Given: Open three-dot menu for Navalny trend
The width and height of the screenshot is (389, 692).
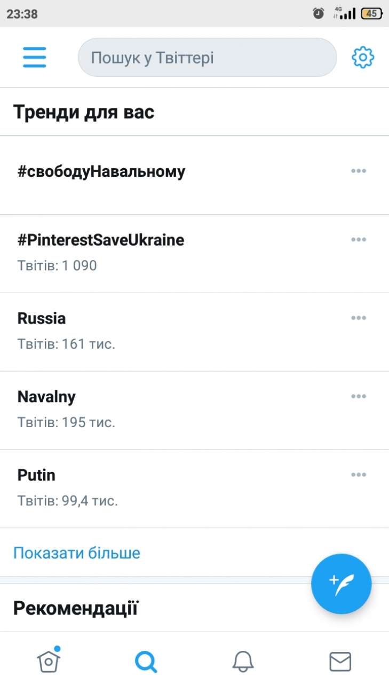Looking at the screenshot, I should pyautogui.click(x=358, y=396).
